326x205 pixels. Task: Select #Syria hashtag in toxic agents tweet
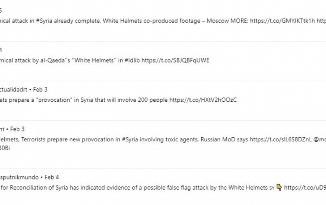130,139
